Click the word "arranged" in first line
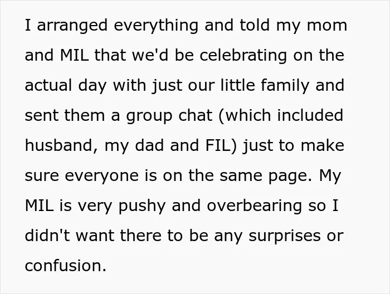 tap(72, 26)
